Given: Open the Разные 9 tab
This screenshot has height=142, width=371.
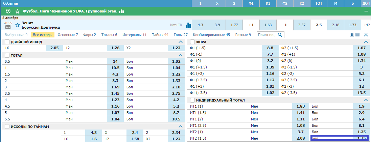Looking at the screenshot, I should coord(243,35).
